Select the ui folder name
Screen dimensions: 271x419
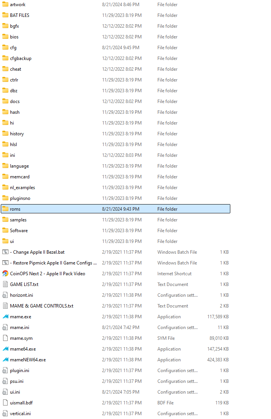pyautogui.click(x=12, y=241)
